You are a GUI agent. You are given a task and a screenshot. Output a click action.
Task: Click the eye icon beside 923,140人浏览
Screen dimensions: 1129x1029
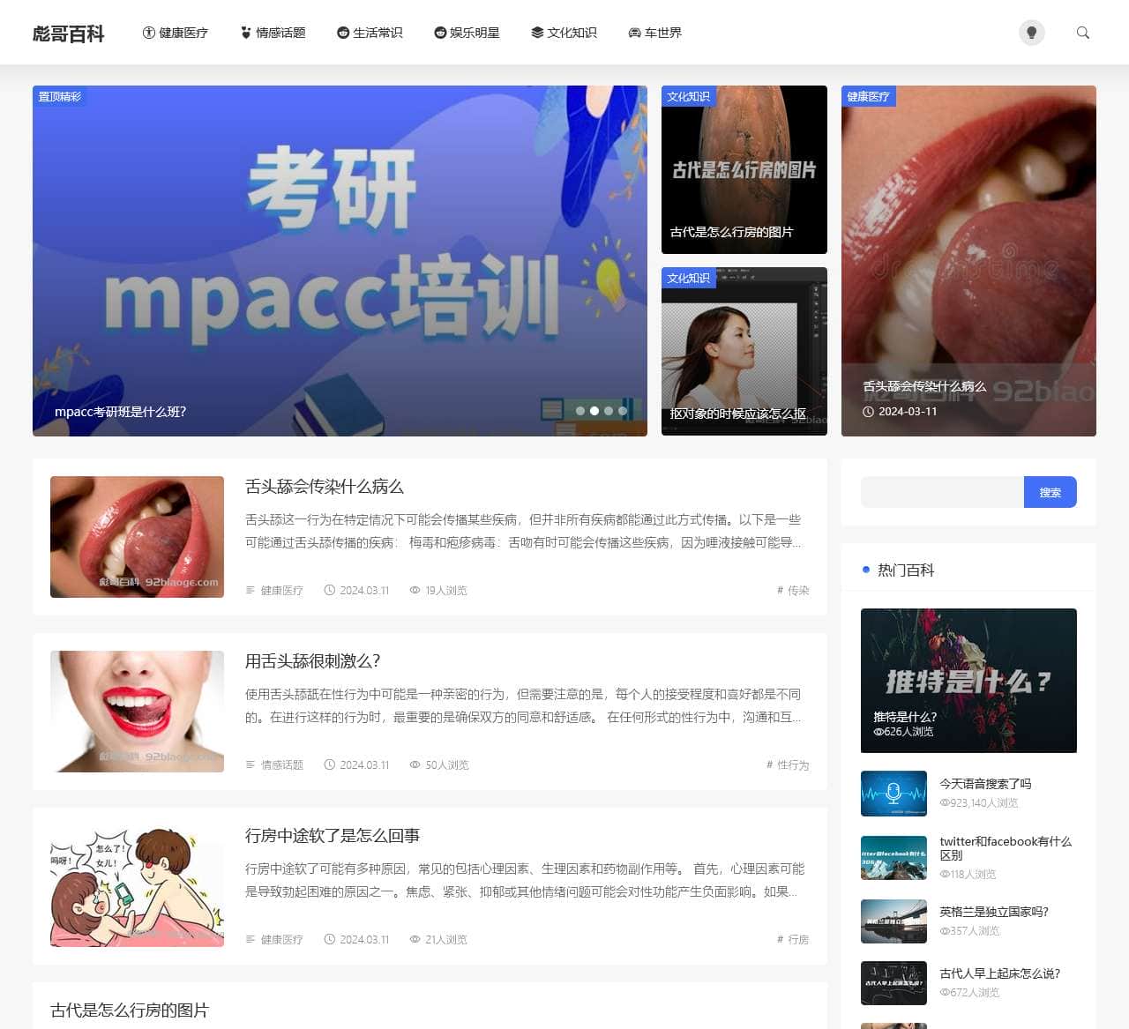pos(944,803)
